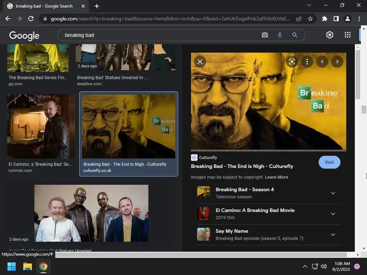Click the preview panel vertical scrollbar
The width and height of the screenshot is (367, 275).
click(358, 75)
